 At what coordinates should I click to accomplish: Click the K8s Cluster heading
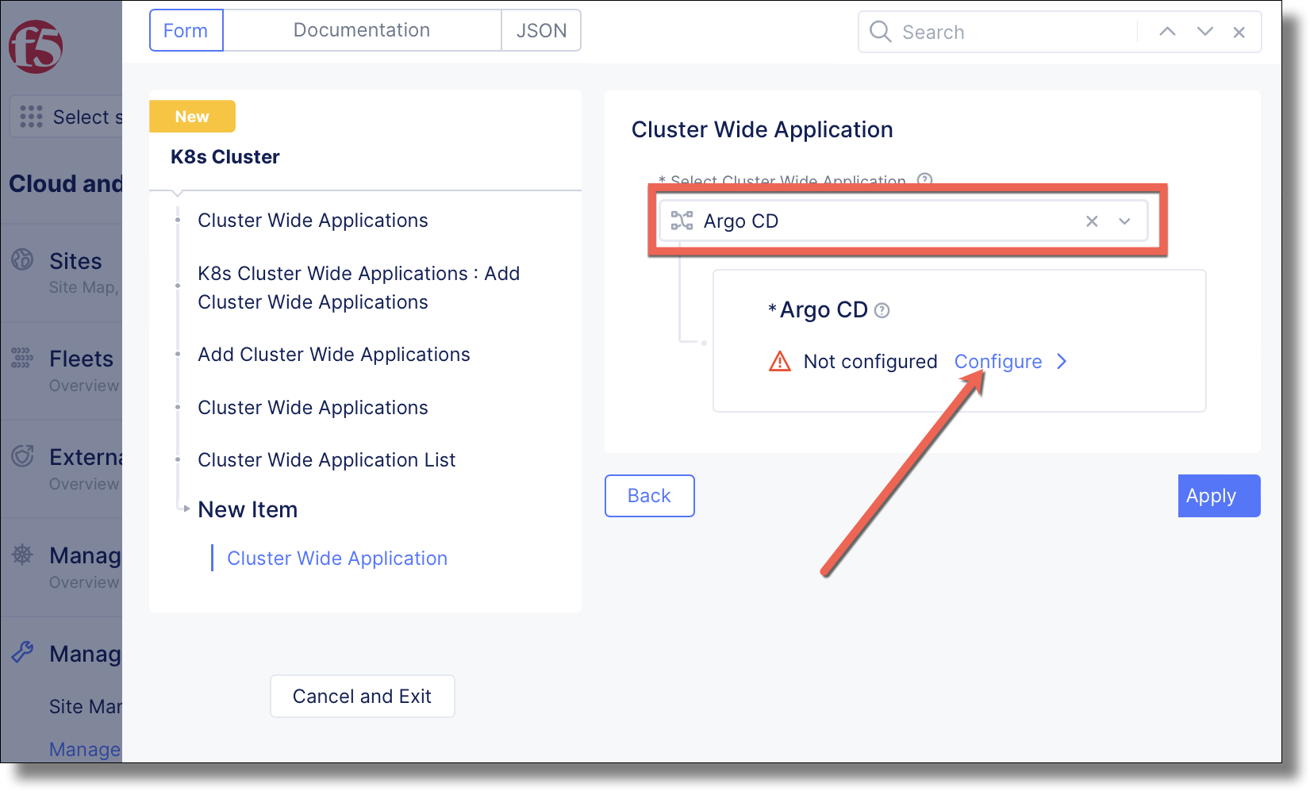click(x=225, y=157)
